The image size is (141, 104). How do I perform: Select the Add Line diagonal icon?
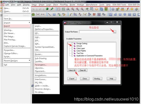click(49, 14)
